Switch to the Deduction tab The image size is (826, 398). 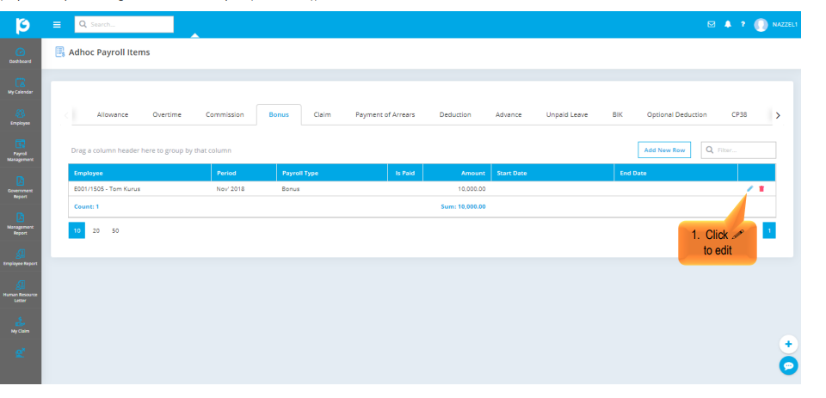[455, 114]
